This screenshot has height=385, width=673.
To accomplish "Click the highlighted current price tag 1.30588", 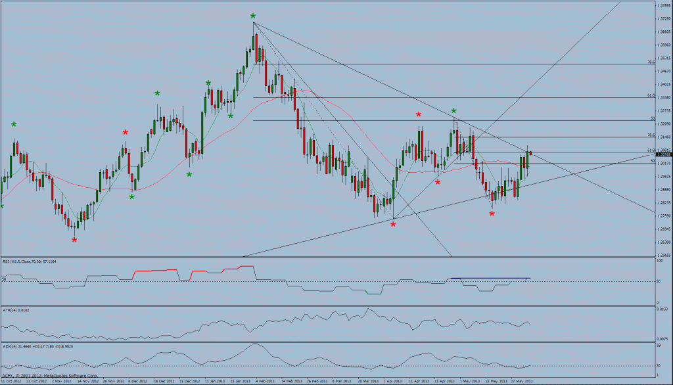I will click(662, 154).
